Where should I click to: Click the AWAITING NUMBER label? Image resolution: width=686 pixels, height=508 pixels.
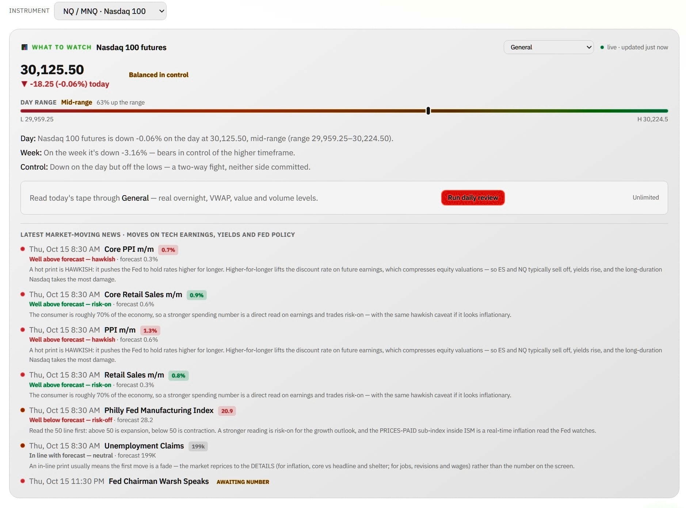(243, 482)
